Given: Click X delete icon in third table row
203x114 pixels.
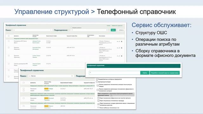Looking at the screenshot, I should (x=121, y=56).
